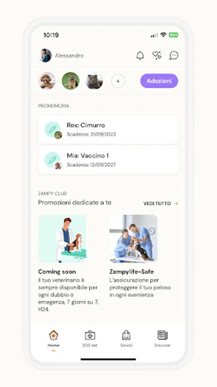Add a new pet with plus button

click(118, 81)
